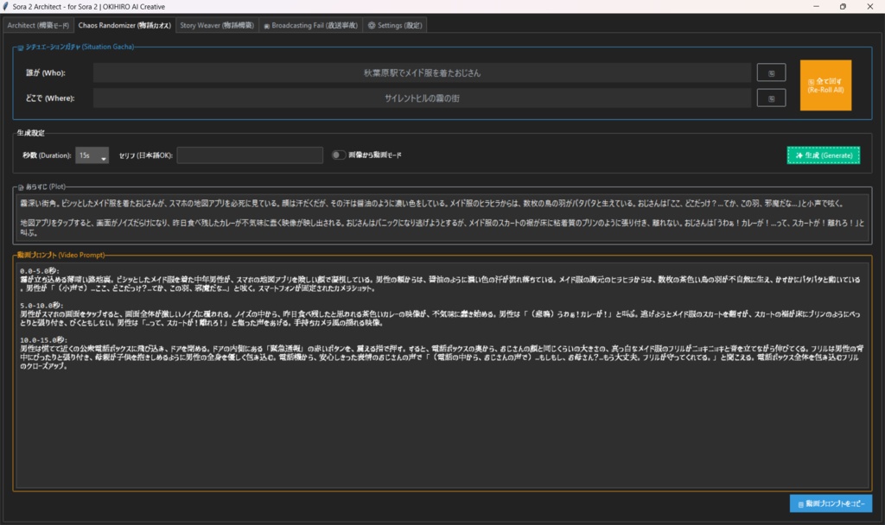Viewport: 885px width, 525px height.
Task: Click the dice re-roll icon beside the Where field
Action: pos(771,98)
